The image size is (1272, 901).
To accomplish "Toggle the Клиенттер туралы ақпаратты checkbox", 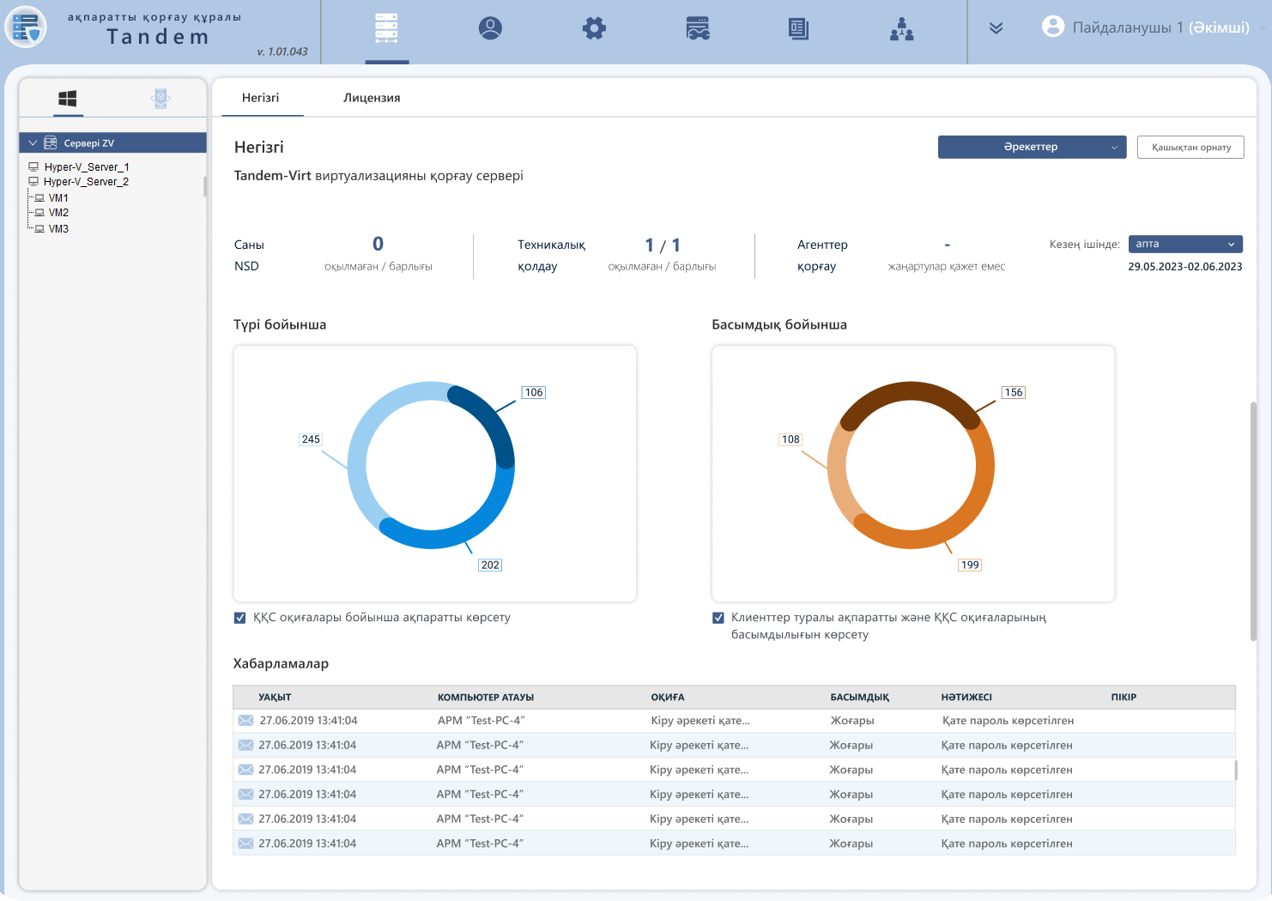I will [x=718, y=618].
